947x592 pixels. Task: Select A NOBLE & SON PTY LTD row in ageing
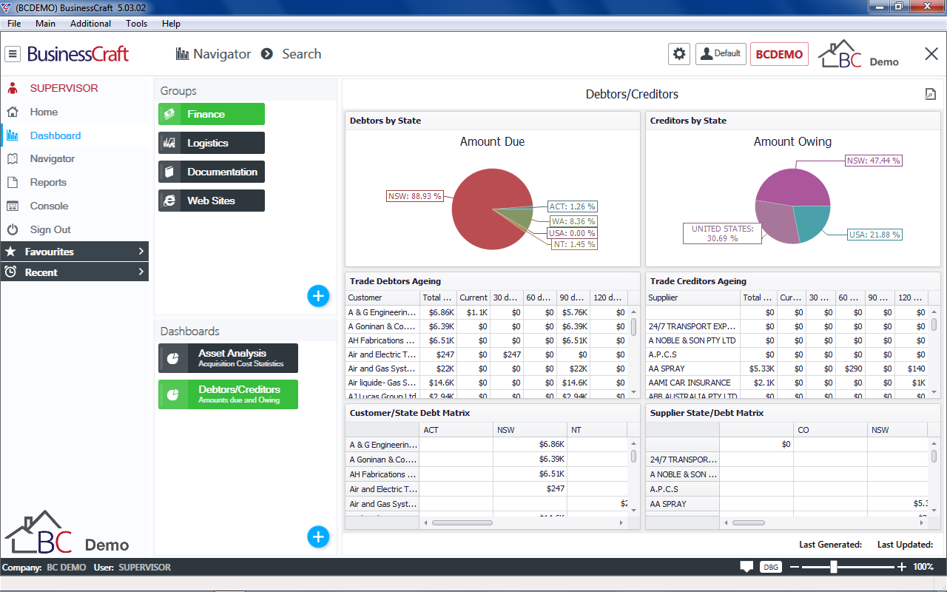pos(788,340)
